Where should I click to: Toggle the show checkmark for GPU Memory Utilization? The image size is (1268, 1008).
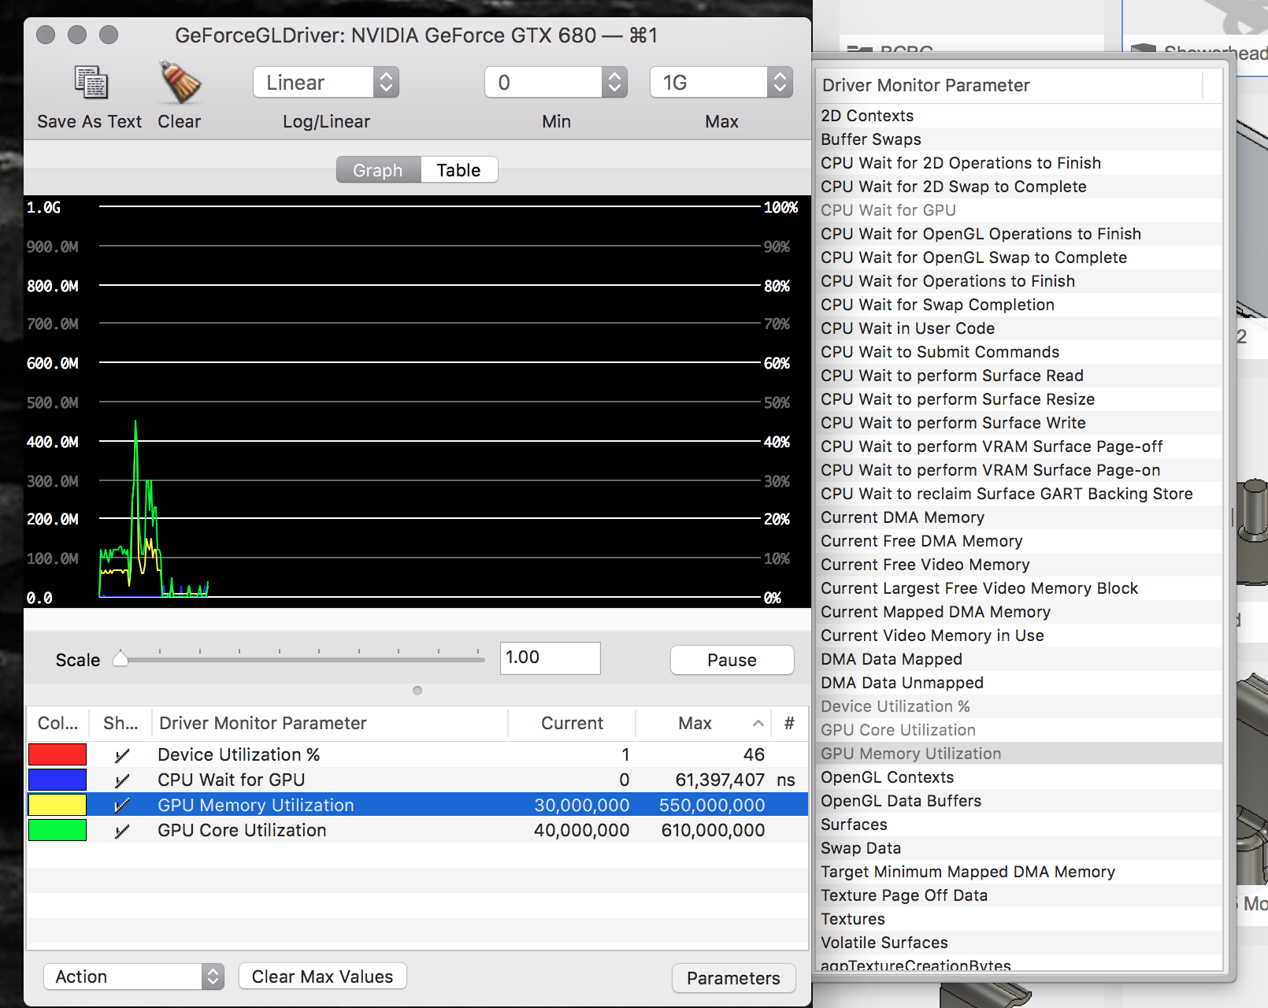click(x=121, y=806)
